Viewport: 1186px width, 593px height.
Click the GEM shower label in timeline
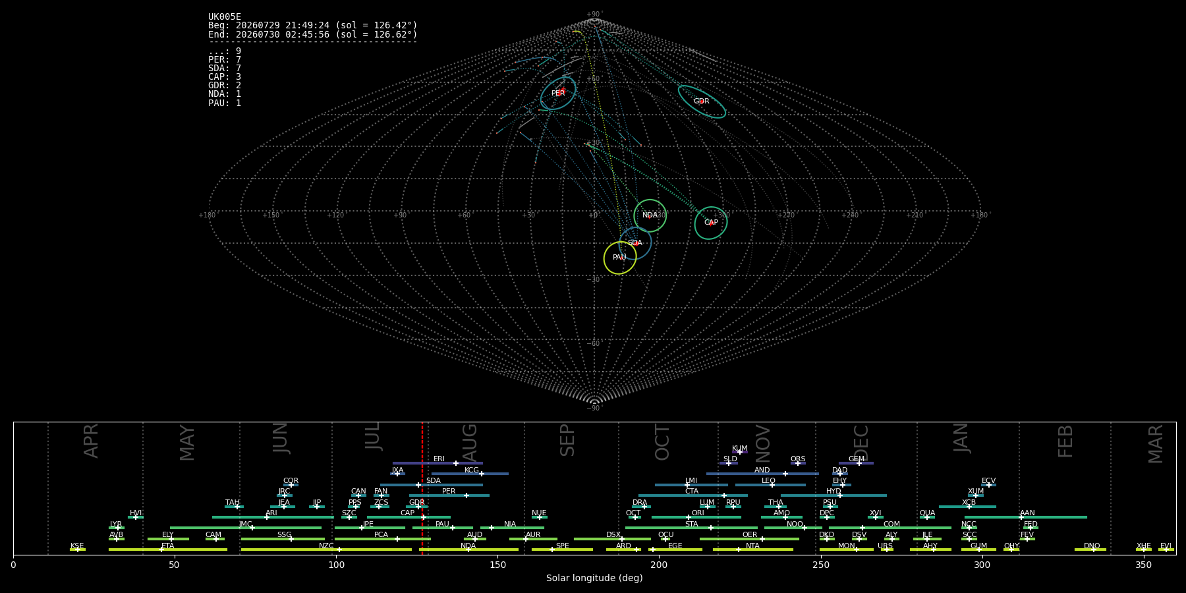857,459
